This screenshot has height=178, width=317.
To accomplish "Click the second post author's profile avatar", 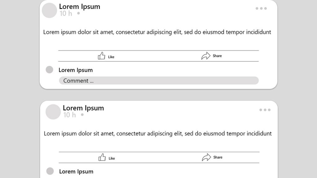I will [x=53, y=112].
